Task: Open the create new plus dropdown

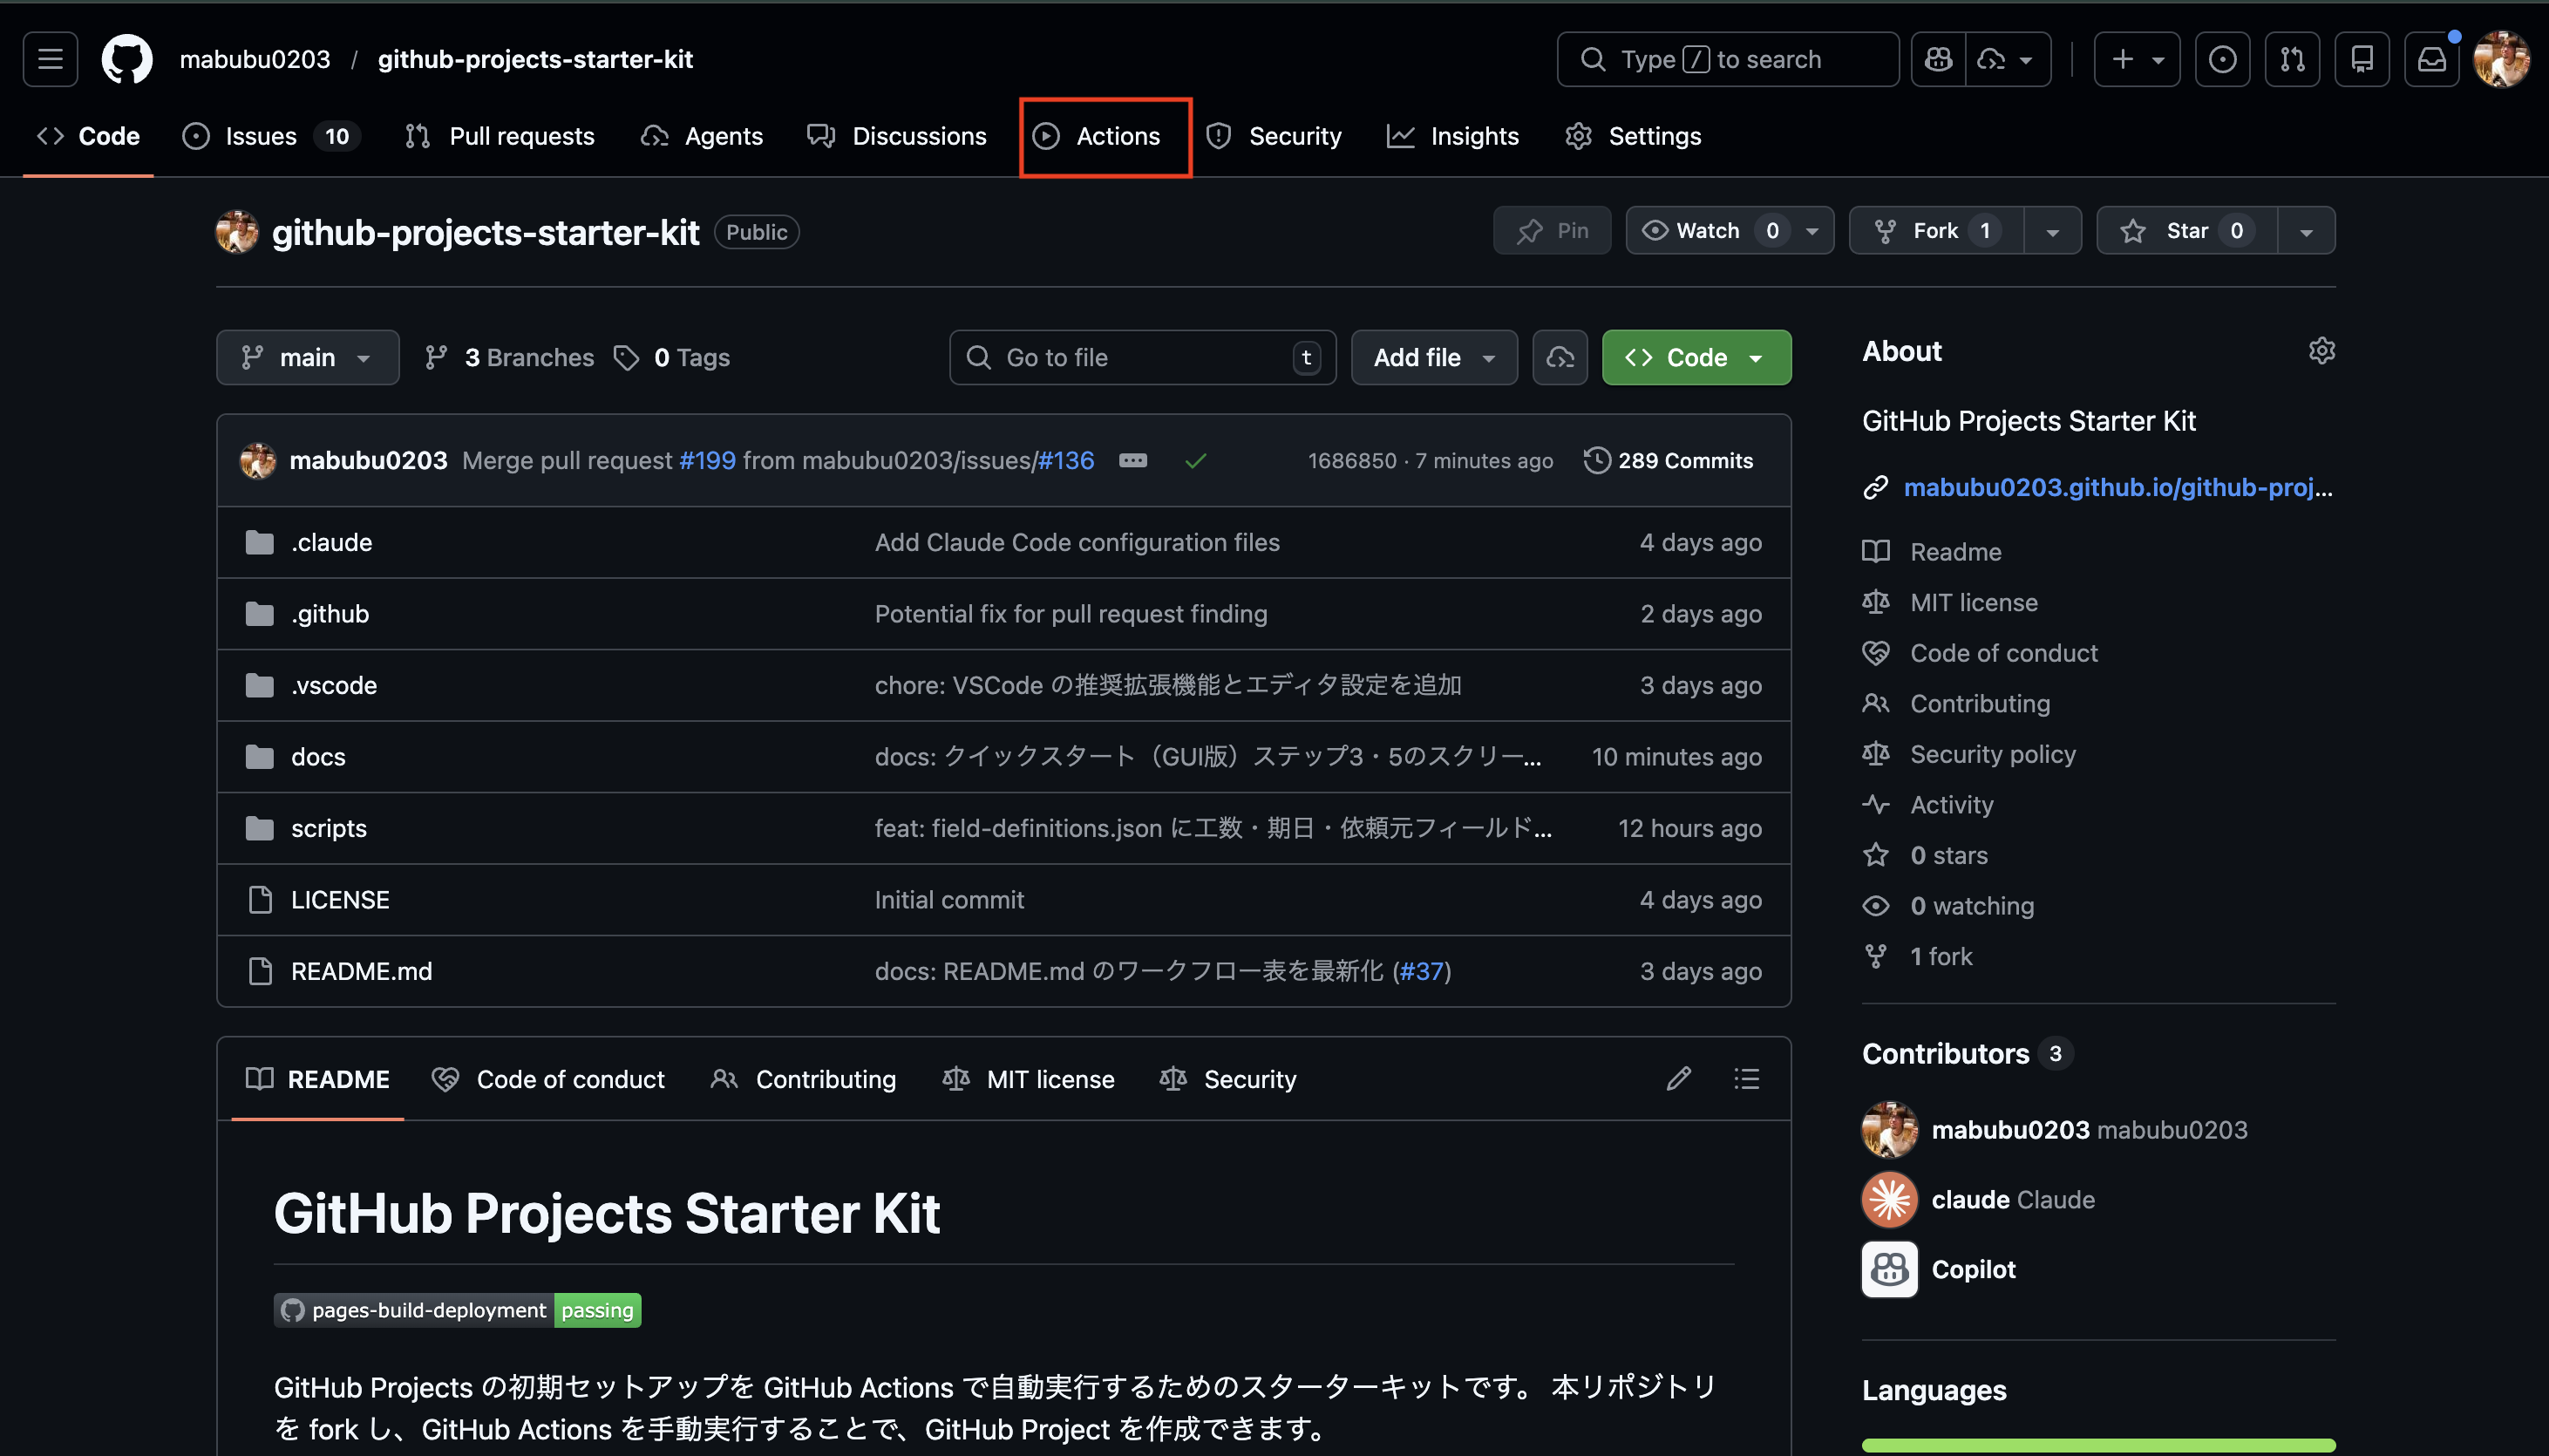Action: (2136, 59)
